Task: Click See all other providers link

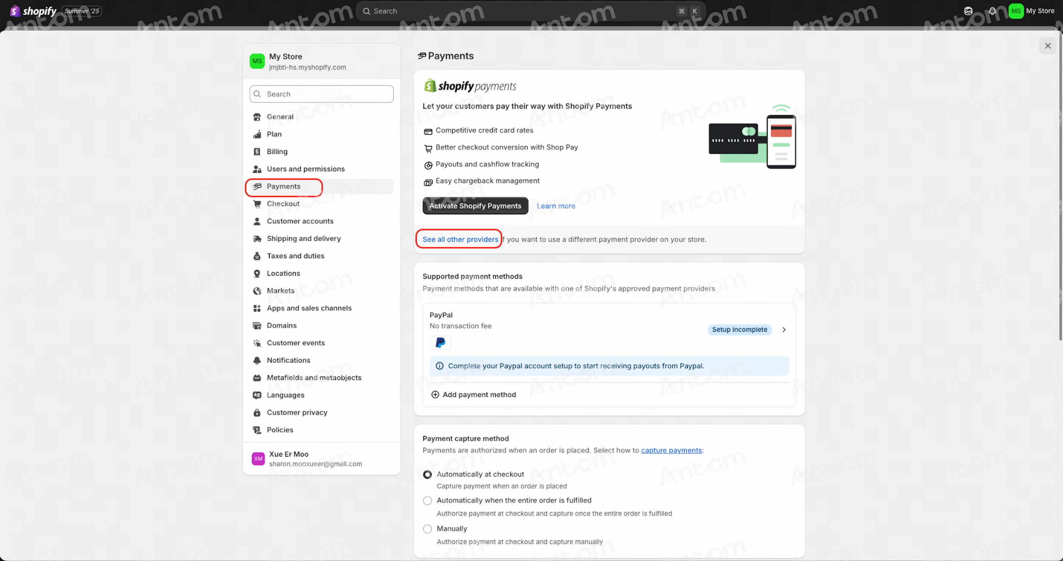Action: coord(460,239)
